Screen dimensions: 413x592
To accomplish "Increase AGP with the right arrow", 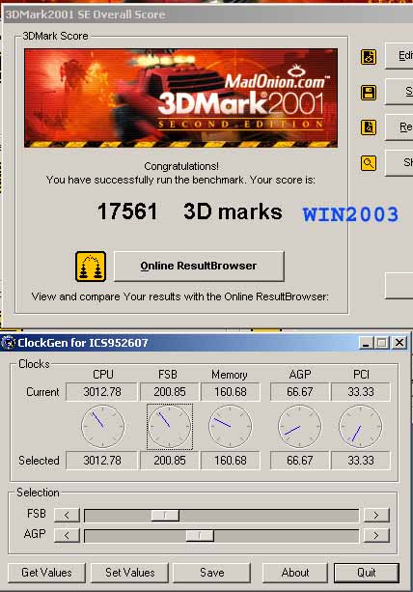I will tap(376, 535).
